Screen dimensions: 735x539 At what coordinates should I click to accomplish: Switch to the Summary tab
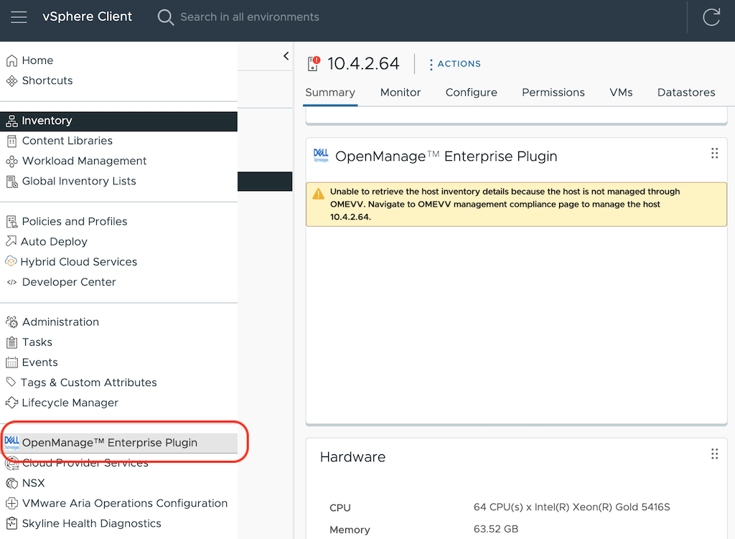330,93
